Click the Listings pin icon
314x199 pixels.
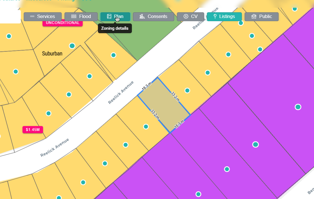click(x=216, y=16)
